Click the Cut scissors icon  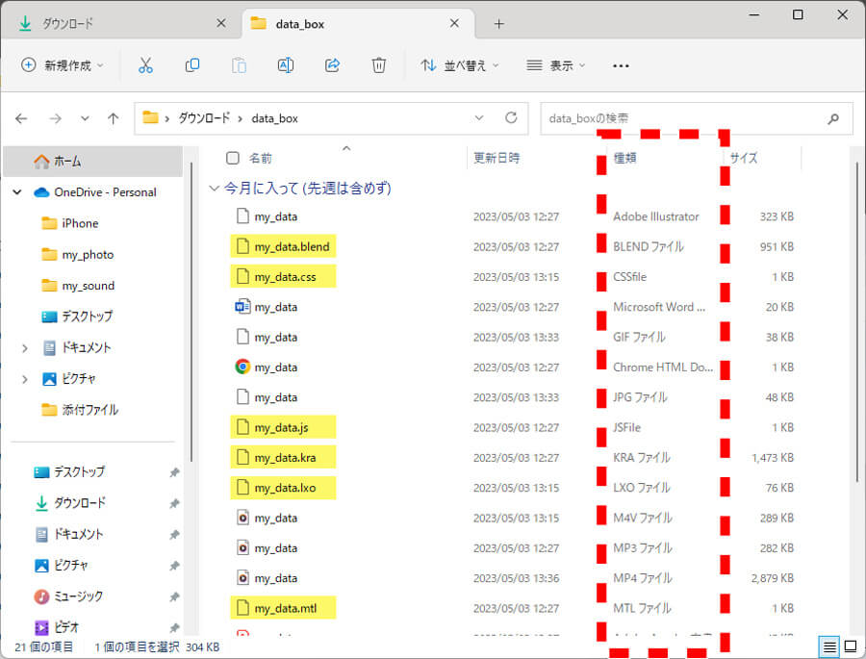point(145,65)
